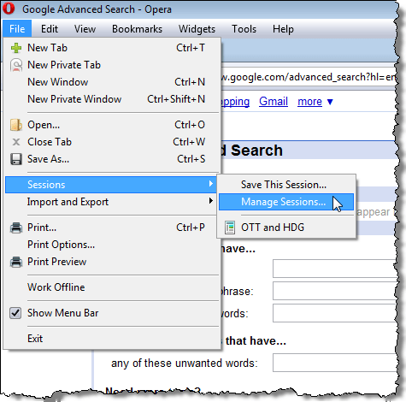406x402 pixels.
Task: Choose Print Options... menu entry
Action: pyautogui.click(x=113, y=245)
